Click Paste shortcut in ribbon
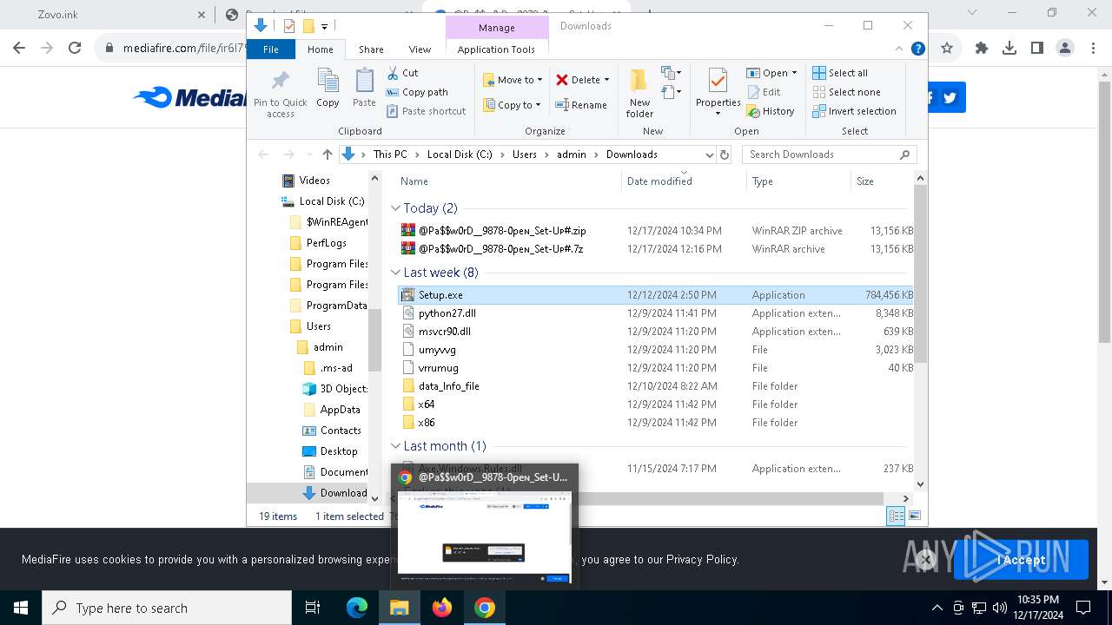This screenshot has width=1112, height=625. (x=426, y=111)
